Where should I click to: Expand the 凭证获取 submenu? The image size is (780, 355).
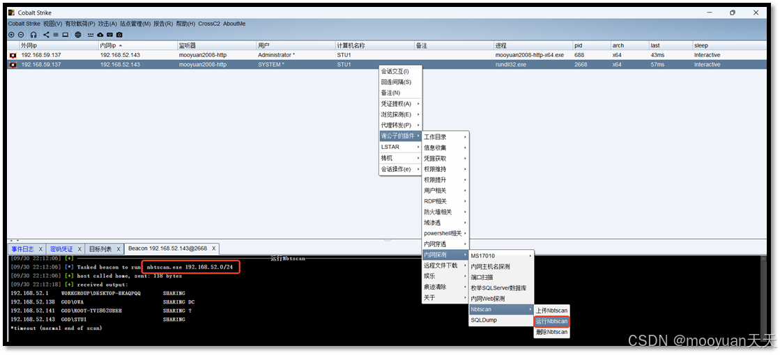(x=445, y=159)
